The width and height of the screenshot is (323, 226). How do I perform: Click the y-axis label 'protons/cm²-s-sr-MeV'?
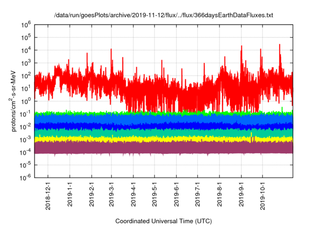[x=13, y=101]
